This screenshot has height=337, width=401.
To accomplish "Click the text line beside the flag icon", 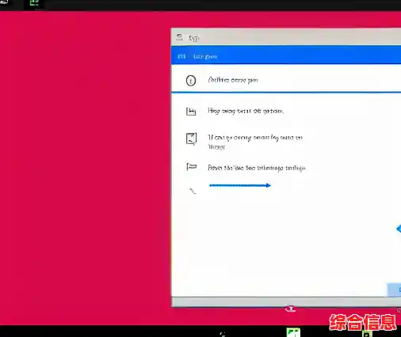I will [257, 168].
